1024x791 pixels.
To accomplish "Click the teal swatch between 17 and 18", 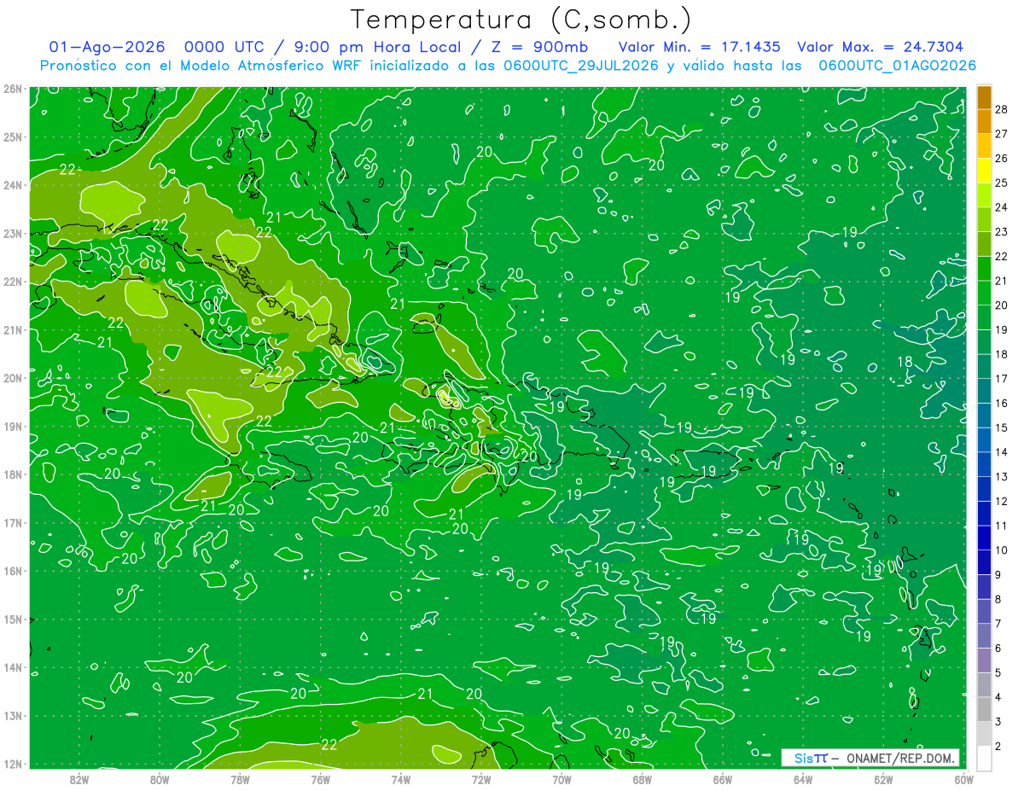I will (984, 367).
